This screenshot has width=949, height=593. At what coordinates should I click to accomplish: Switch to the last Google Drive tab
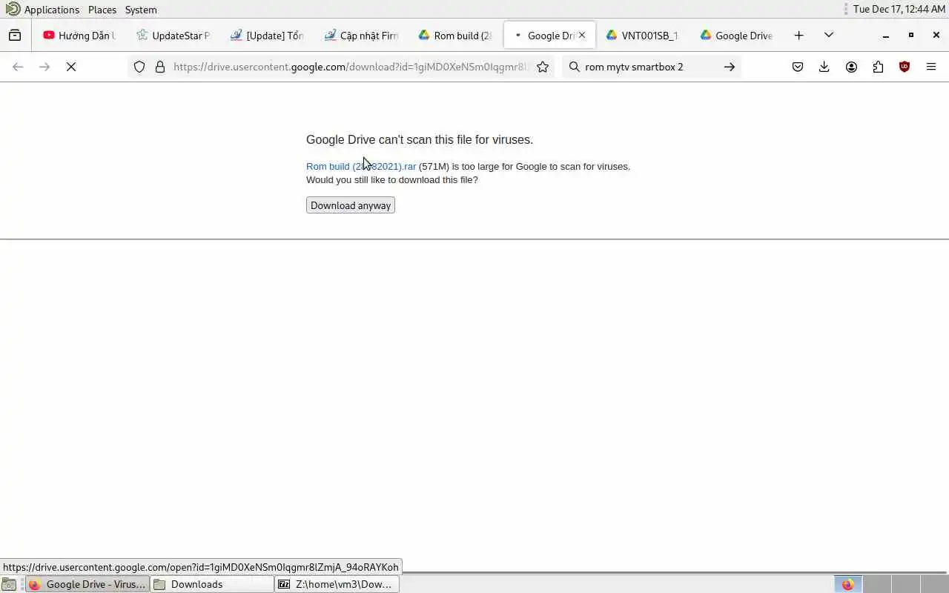737,35
